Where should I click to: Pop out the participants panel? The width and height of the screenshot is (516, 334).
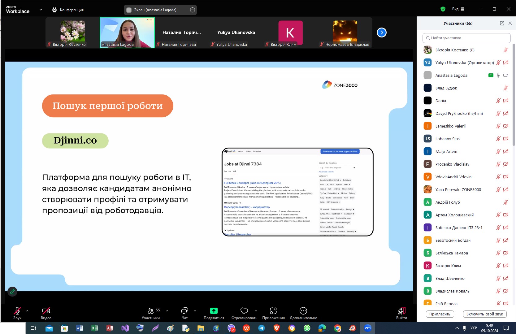tap(502, 23)
